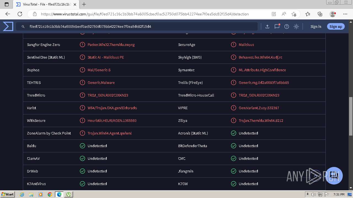This screenshot has width=353, height=198.
Task: Click the TrendMicro-HouseCall engine name
Action: [x=196, y=95]
